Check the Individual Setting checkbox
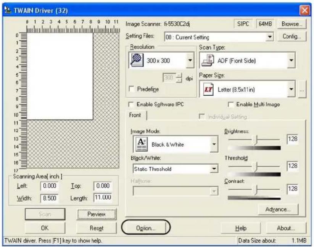 tap(202, 116)
